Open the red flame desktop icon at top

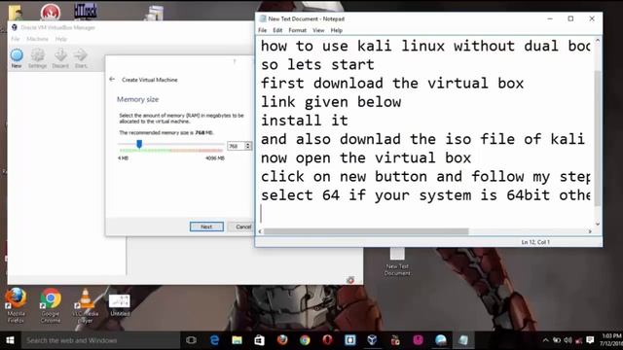coord(51,12)
